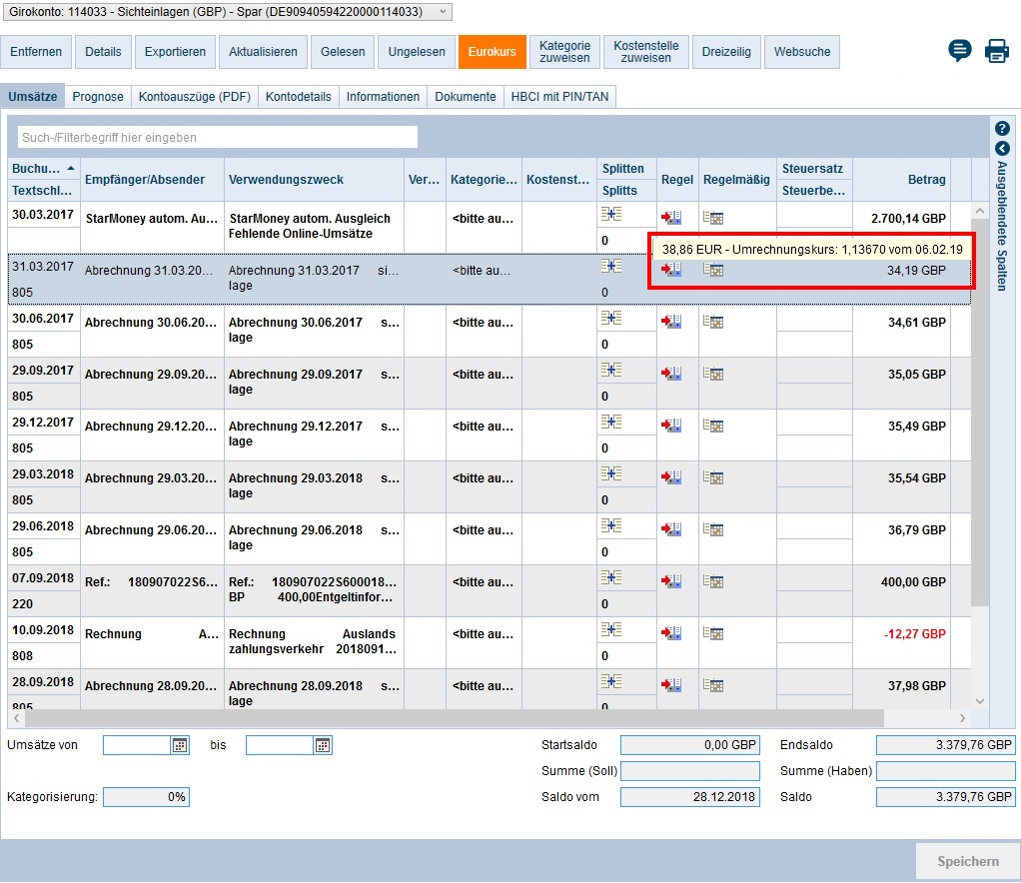Click vertical scrollbar down arrow
Viewport: 1021px width, 883px height.
pyautogui.click(x=980, y=701)
